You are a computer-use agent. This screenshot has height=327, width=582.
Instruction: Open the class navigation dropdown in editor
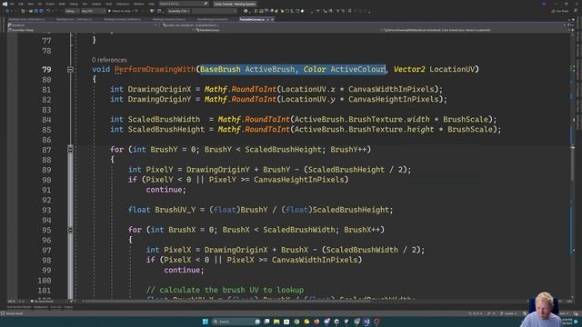coord(287,30)
